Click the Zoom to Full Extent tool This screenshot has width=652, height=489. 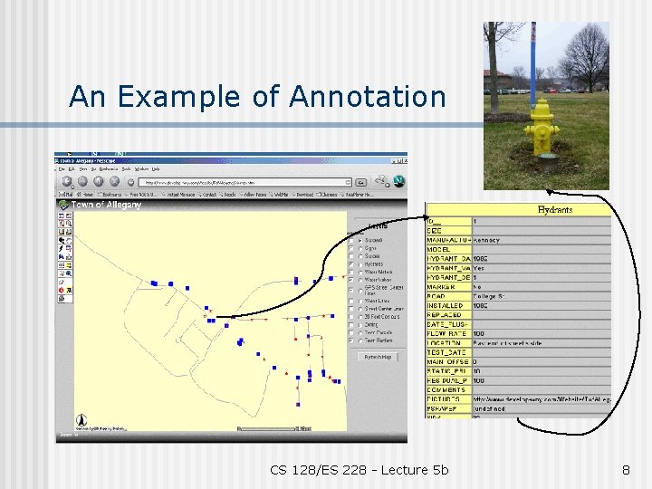tap(62, 232)
